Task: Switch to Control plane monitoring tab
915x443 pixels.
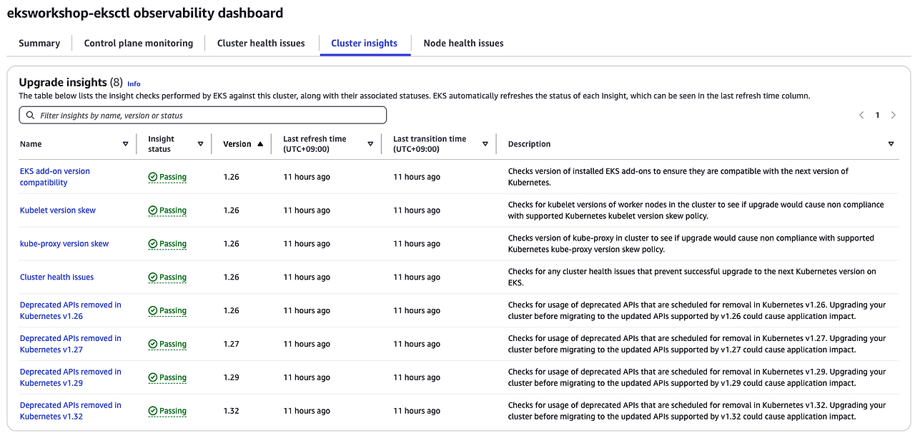Action: point(139,43)
